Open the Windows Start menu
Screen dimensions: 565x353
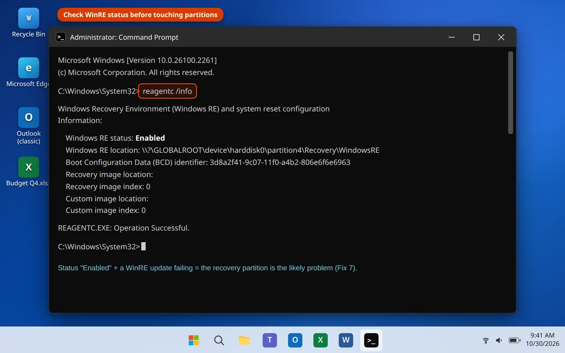(x=194, y=340)
